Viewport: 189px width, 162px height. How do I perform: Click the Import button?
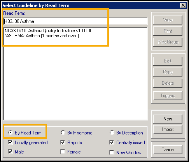168,129
